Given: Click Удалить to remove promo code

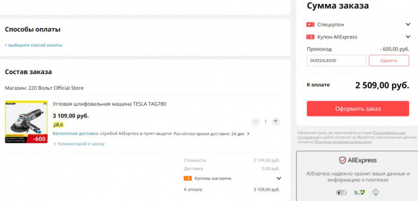Looking at the screenshot, I should 389,61.
